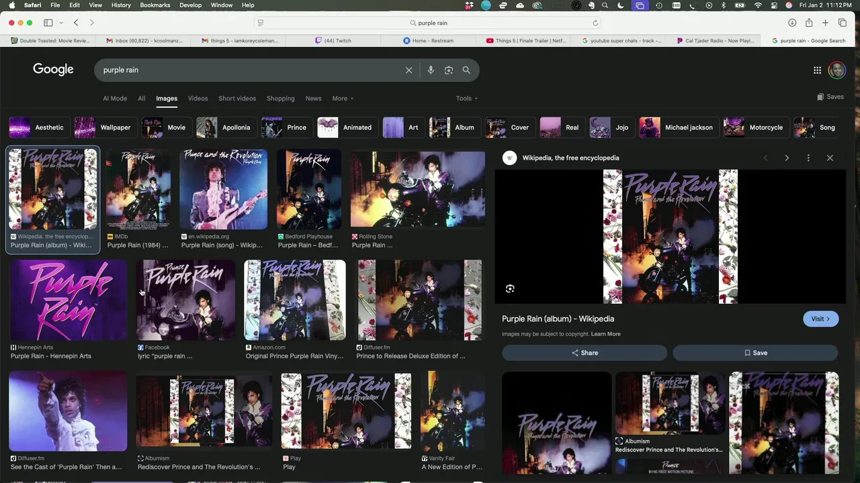Filter images by Motorcycle chip
This screenshot has width=860, height=483.
pyautogui.click(x=755, y=127)
